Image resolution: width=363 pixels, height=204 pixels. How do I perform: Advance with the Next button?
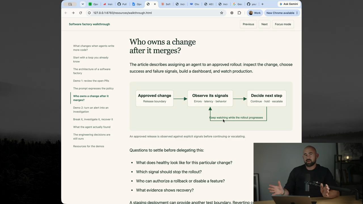[265, 24]
